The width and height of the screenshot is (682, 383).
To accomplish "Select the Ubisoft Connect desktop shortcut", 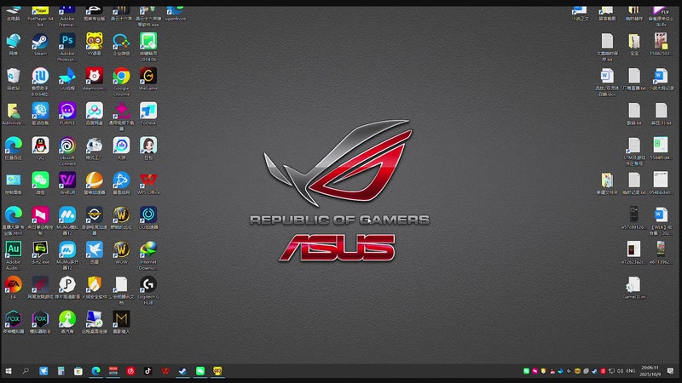I will 67,151.
